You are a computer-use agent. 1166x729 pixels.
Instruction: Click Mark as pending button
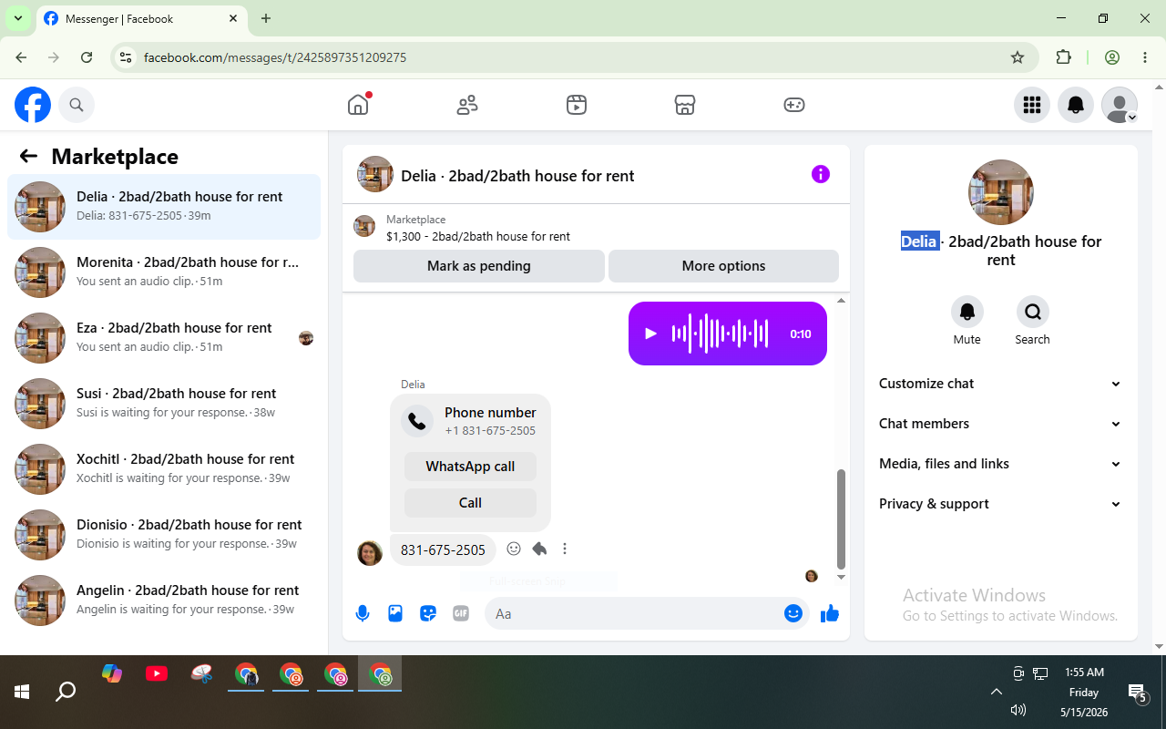479,266
